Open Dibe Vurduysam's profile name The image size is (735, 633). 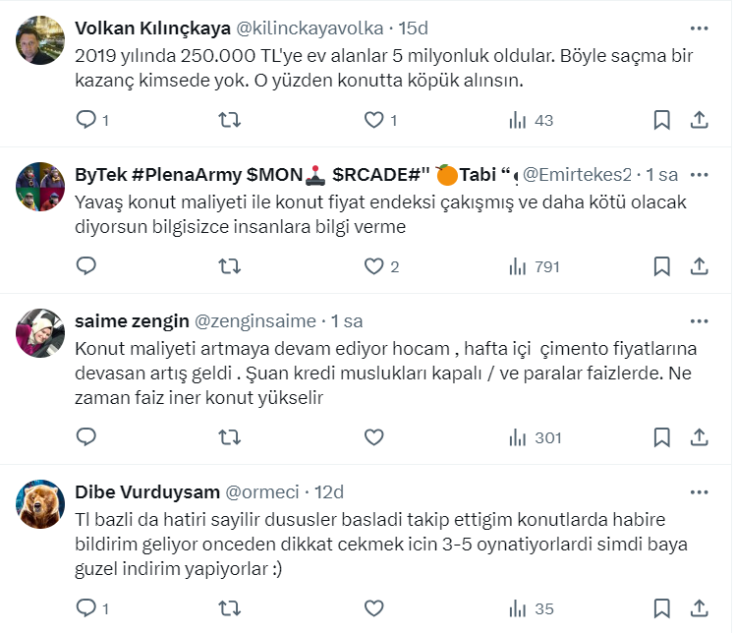tap(146, 491)
